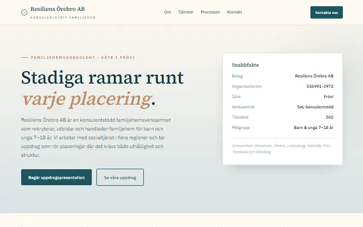Click the italic varje placering text

(87, 99)
